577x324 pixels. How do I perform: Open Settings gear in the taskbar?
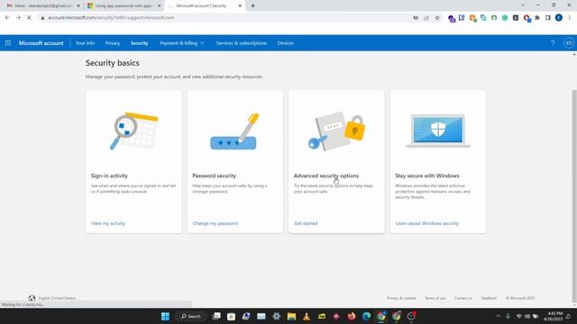pos(277,316)
